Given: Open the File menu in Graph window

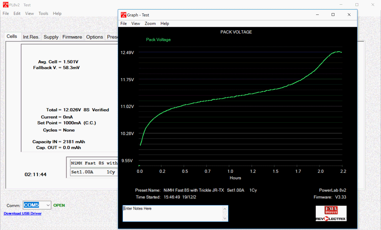Looking at the screenshot, I should (124, 24).
